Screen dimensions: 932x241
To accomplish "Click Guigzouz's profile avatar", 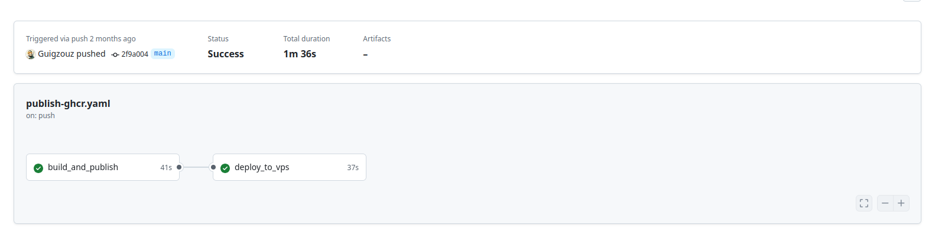I will [x=31, y=54].
